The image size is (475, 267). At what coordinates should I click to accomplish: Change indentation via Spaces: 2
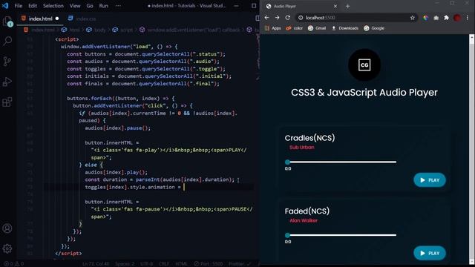(125, 264)
